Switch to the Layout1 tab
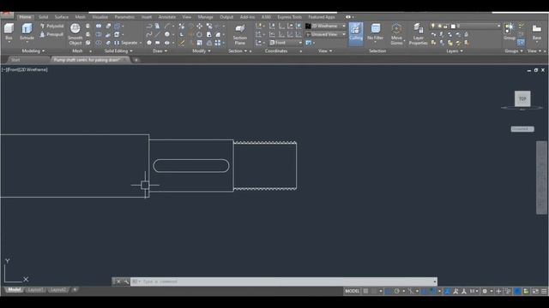Image resolution: width=549 pixels, height=308 pixels. [x=35, y=290]
